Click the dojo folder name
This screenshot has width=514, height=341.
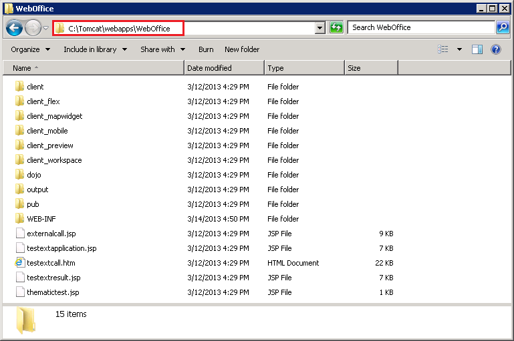pyautogui.click(x=34, y=175)
